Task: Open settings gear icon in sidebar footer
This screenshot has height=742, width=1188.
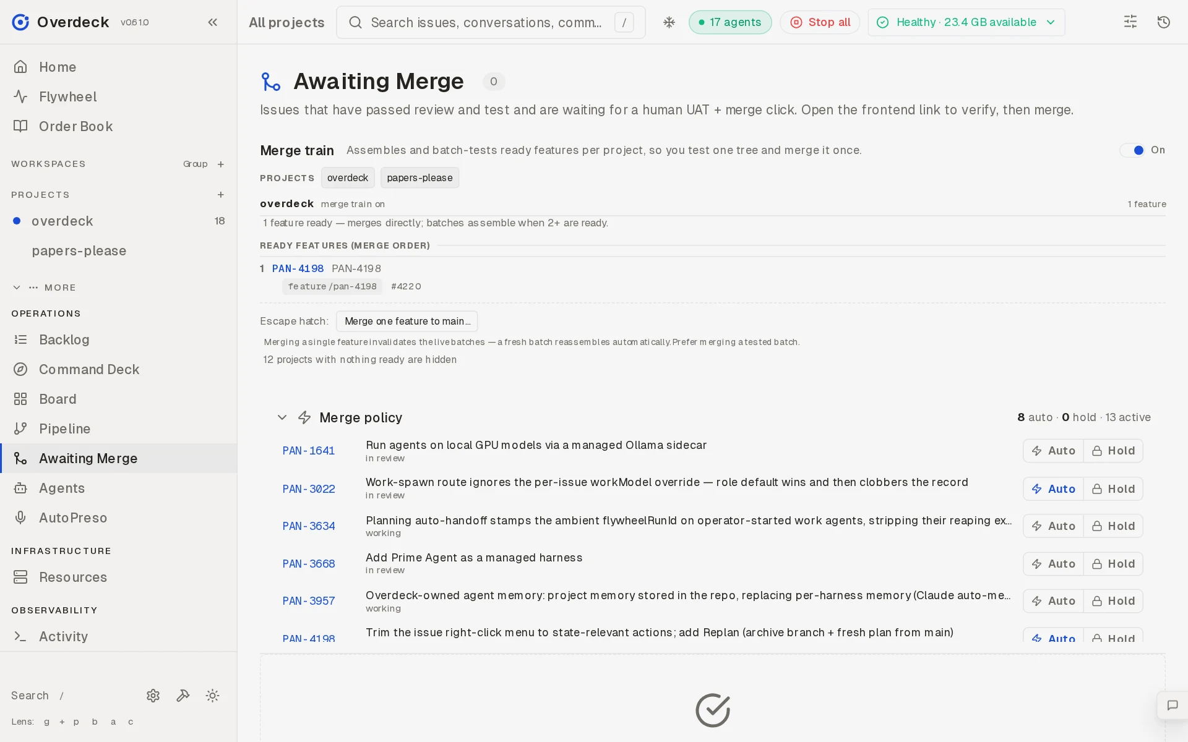Action: tap(153, 696)
